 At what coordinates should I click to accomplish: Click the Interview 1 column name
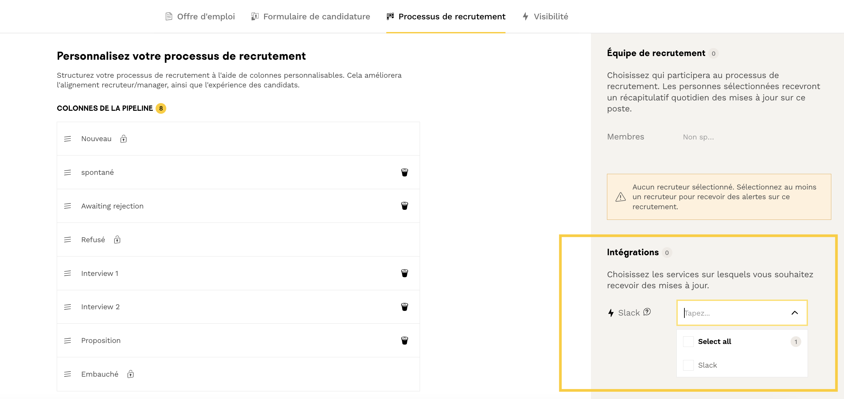click(99, 274)
